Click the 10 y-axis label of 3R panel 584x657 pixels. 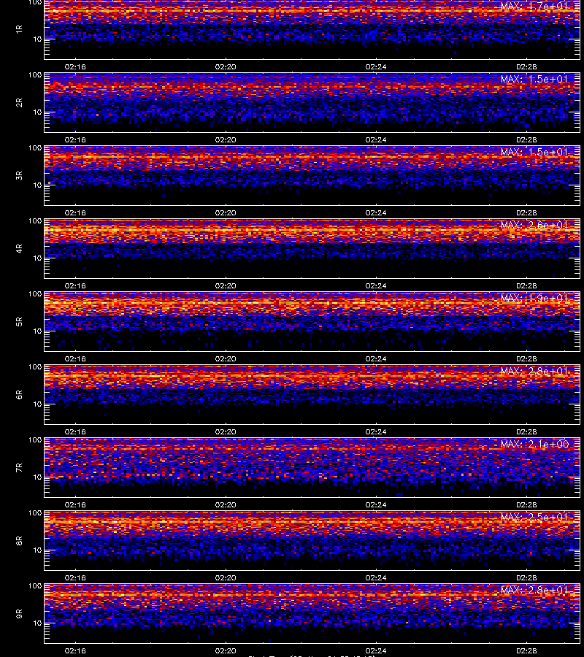(x=37, y=185)
